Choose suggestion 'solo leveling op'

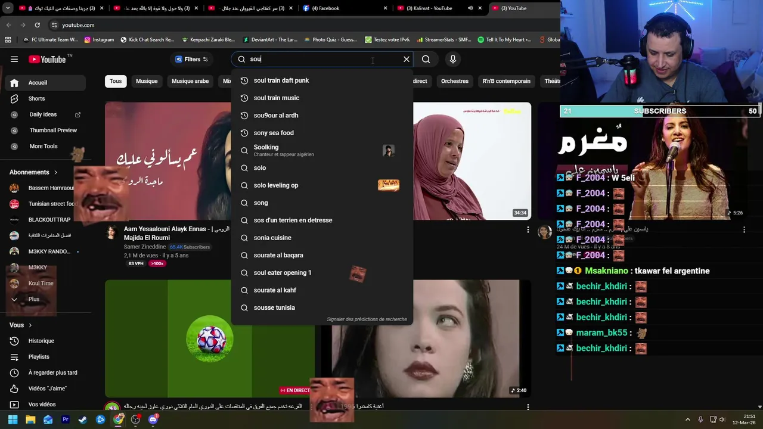tap(322, 185)
